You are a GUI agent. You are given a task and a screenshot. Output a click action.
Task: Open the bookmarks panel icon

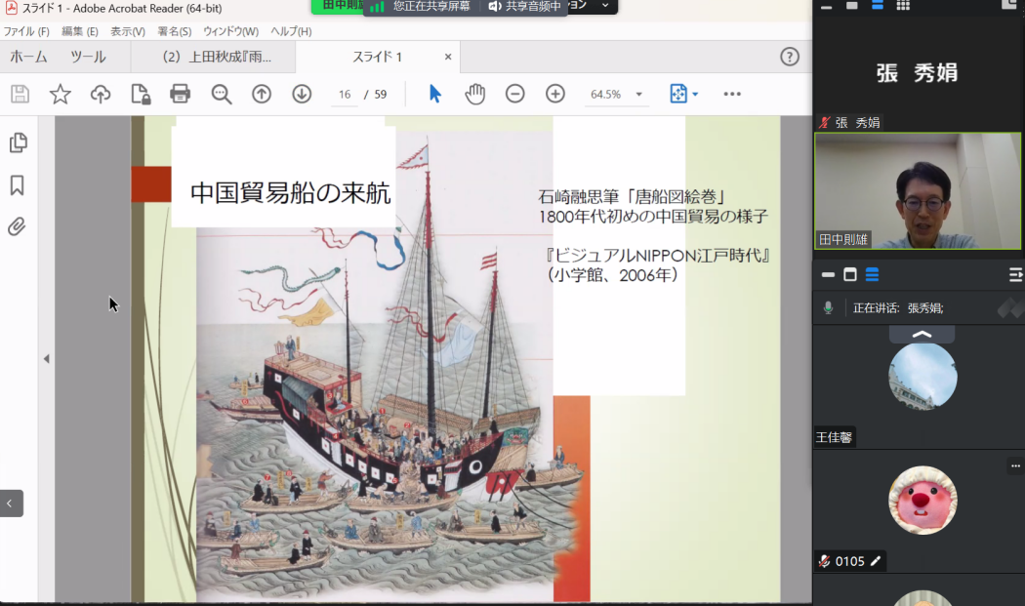[x=17, y=185]
